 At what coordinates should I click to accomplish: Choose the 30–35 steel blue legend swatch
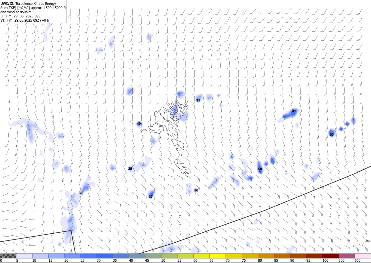105,256
